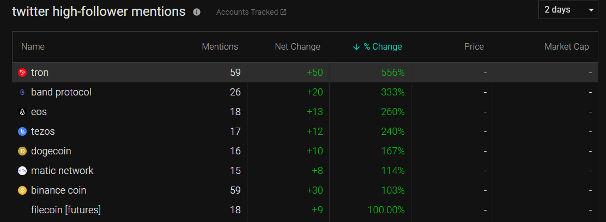Sort by Name column header

[33, 47]
